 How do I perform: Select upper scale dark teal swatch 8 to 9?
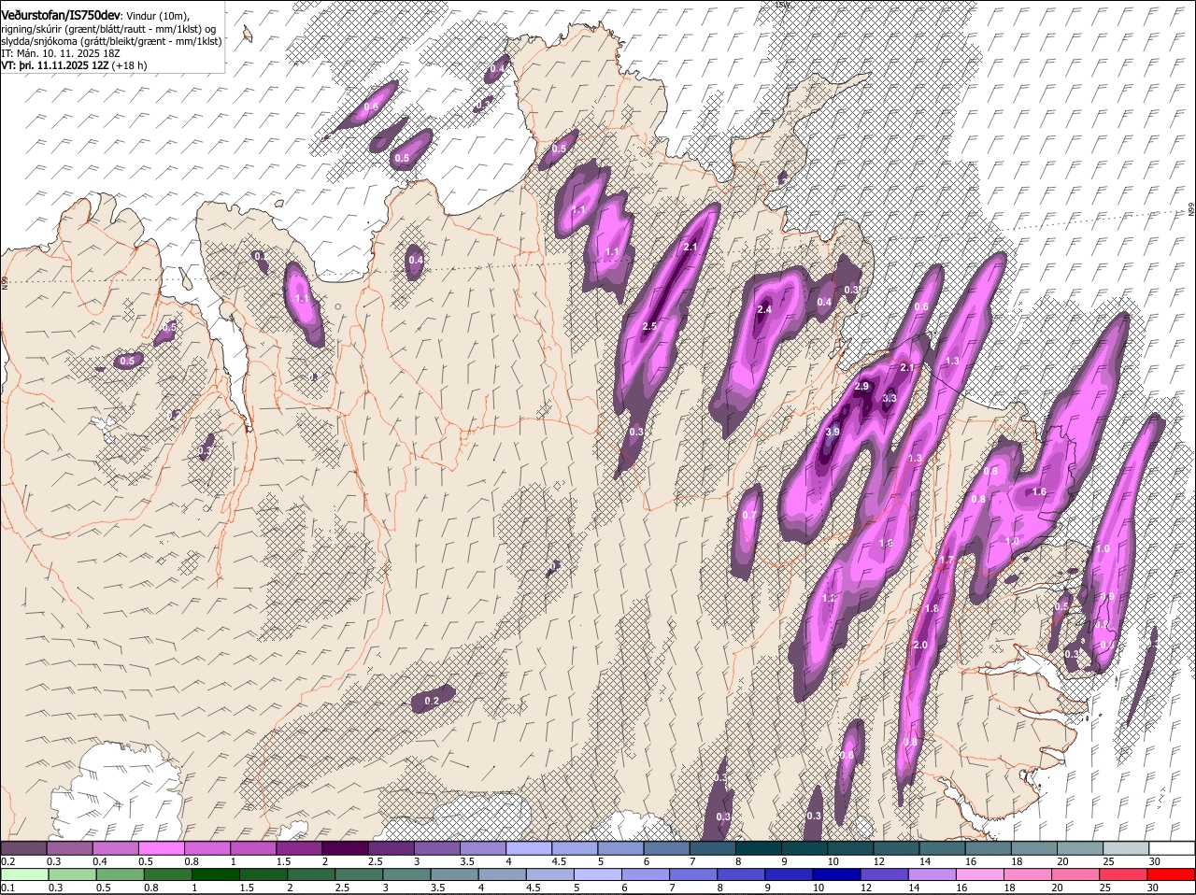click(x=759, y=848)
